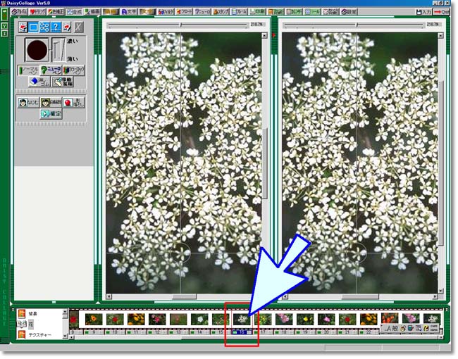The width and height of the screenshot is (458, 359).
Task: Select the 花 category in list
Action: point(31,325)
